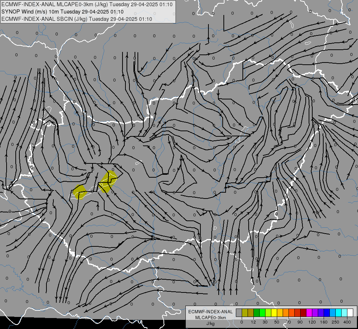Click the title line 'ECMWF-INDEX-ANAL MLCAPE0-3km (J/kg)'
The height and width of the screenshot is (329, 358).
(x=87, y=4)
